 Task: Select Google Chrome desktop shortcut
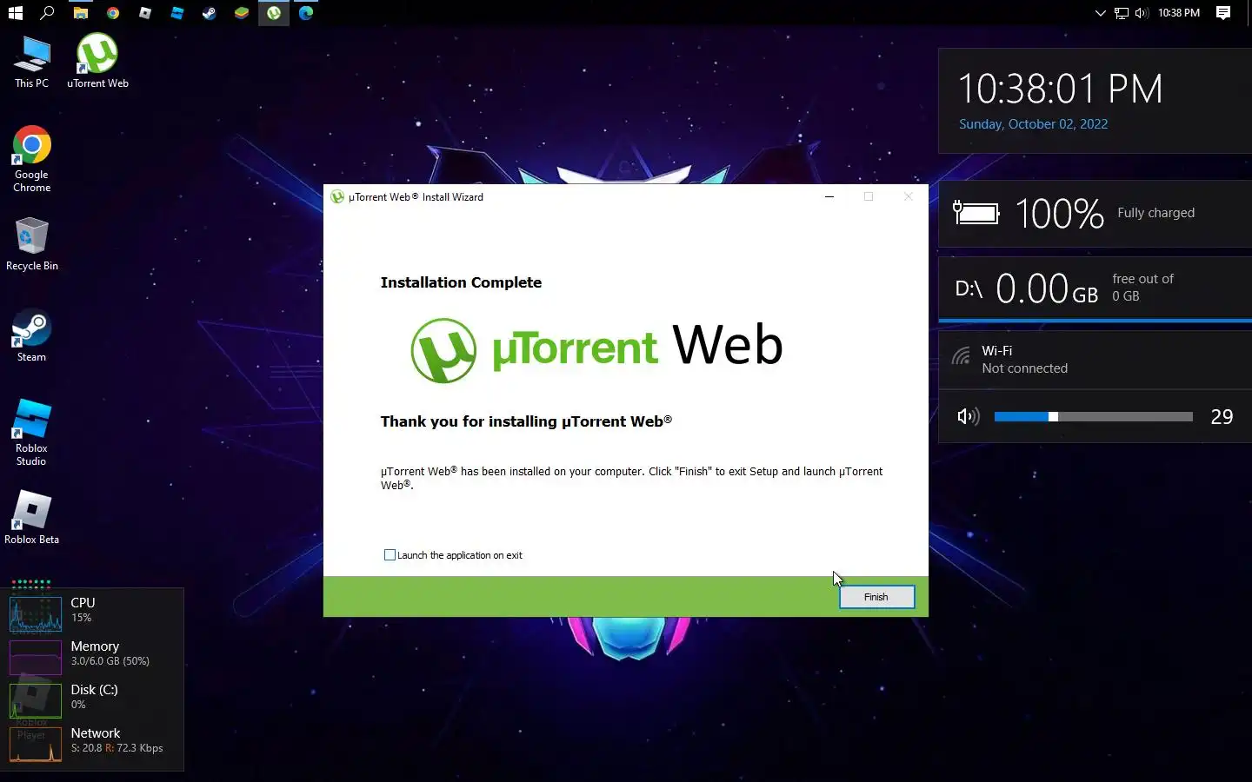pyautogui.click(x=32, y=159)
